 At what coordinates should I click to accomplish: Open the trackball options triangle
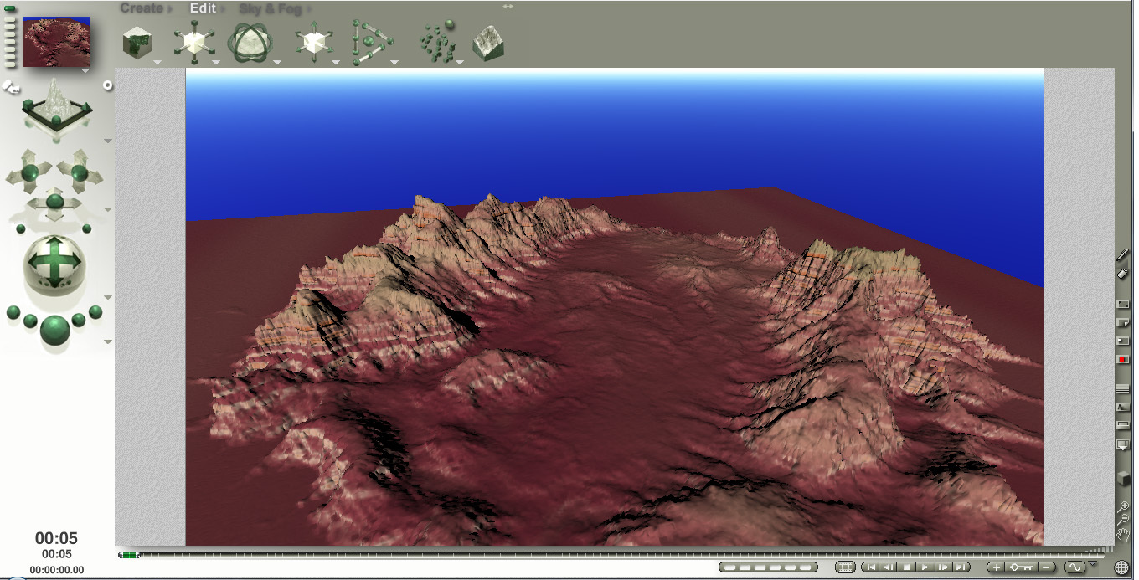(x=108, y=297)
